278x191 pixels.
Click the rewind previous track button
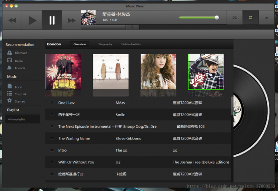[12, 20]
